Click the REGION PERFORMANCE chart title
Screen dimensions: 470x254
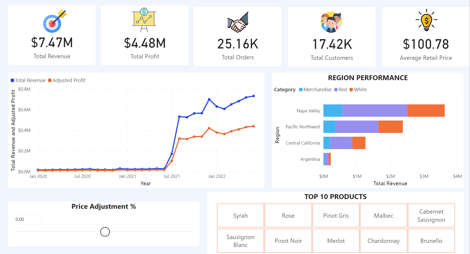tap(368, 78)
